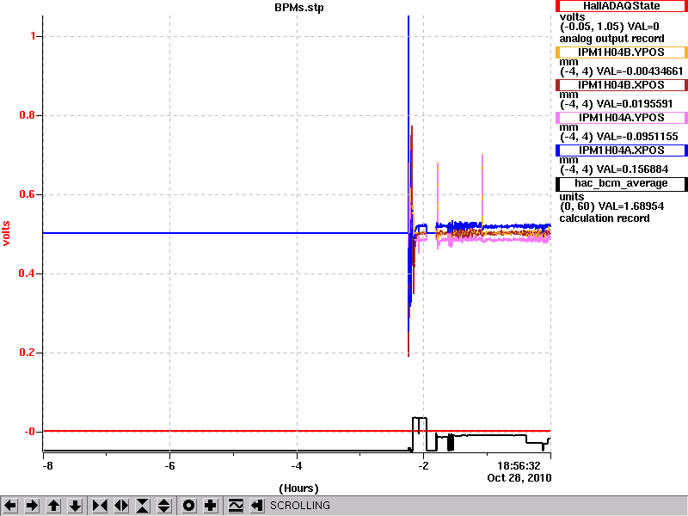
Task: Click the x-axis tick label -2
Action: point(423,465)
